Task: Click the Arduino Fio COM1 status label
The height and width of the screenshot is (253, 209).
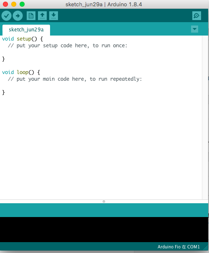Action: click(179, 247)
